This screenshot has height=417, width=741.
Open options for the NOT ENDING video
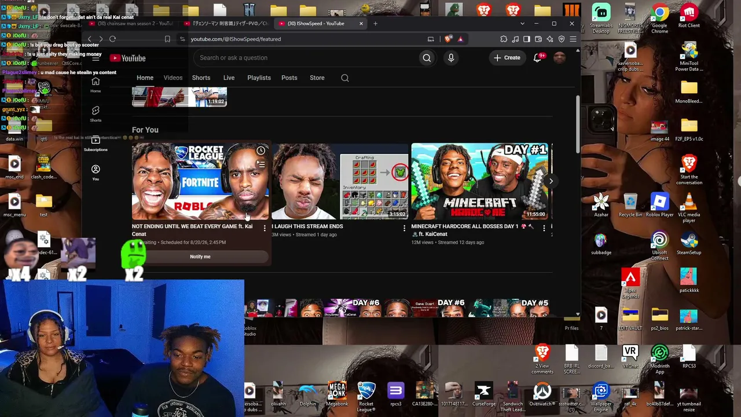coord(265,229)
